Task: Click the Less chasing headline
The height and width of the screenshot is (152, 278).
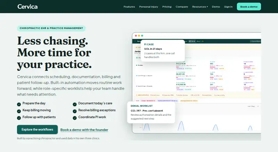Action: point(54,53)
